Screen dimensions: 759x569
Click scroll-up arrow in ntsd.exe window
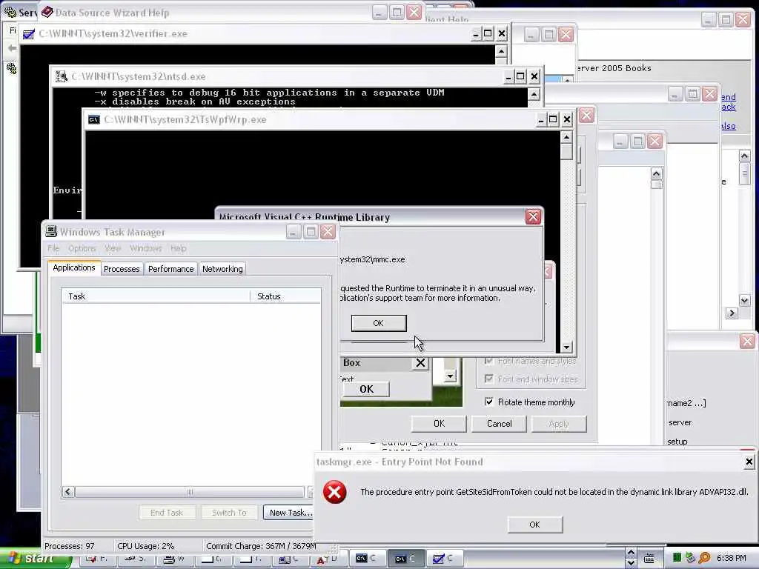534,94
